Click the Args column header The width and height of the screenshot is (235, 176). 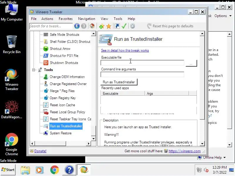click(x=167, y=94)
